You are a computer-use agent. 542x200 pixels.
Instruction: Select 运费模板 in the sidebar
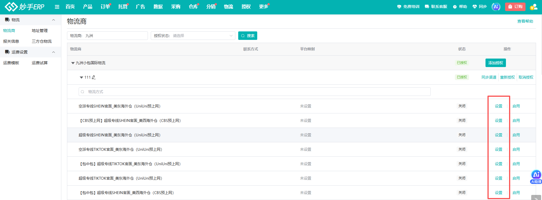11,63
